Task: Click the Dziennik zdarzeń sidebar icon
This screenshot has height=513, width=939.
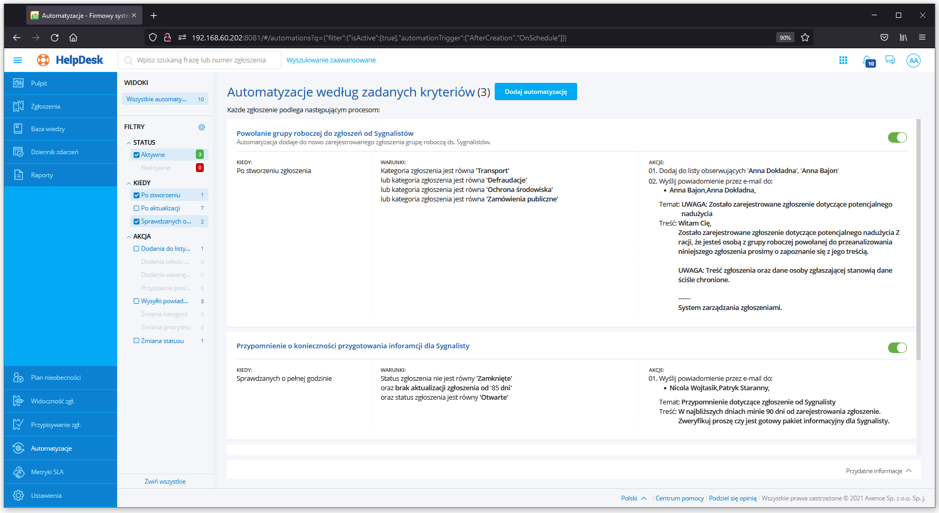Action: tap(18, 152)
